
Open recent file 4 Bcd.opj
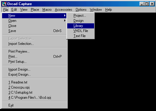[x=35, y=98]
